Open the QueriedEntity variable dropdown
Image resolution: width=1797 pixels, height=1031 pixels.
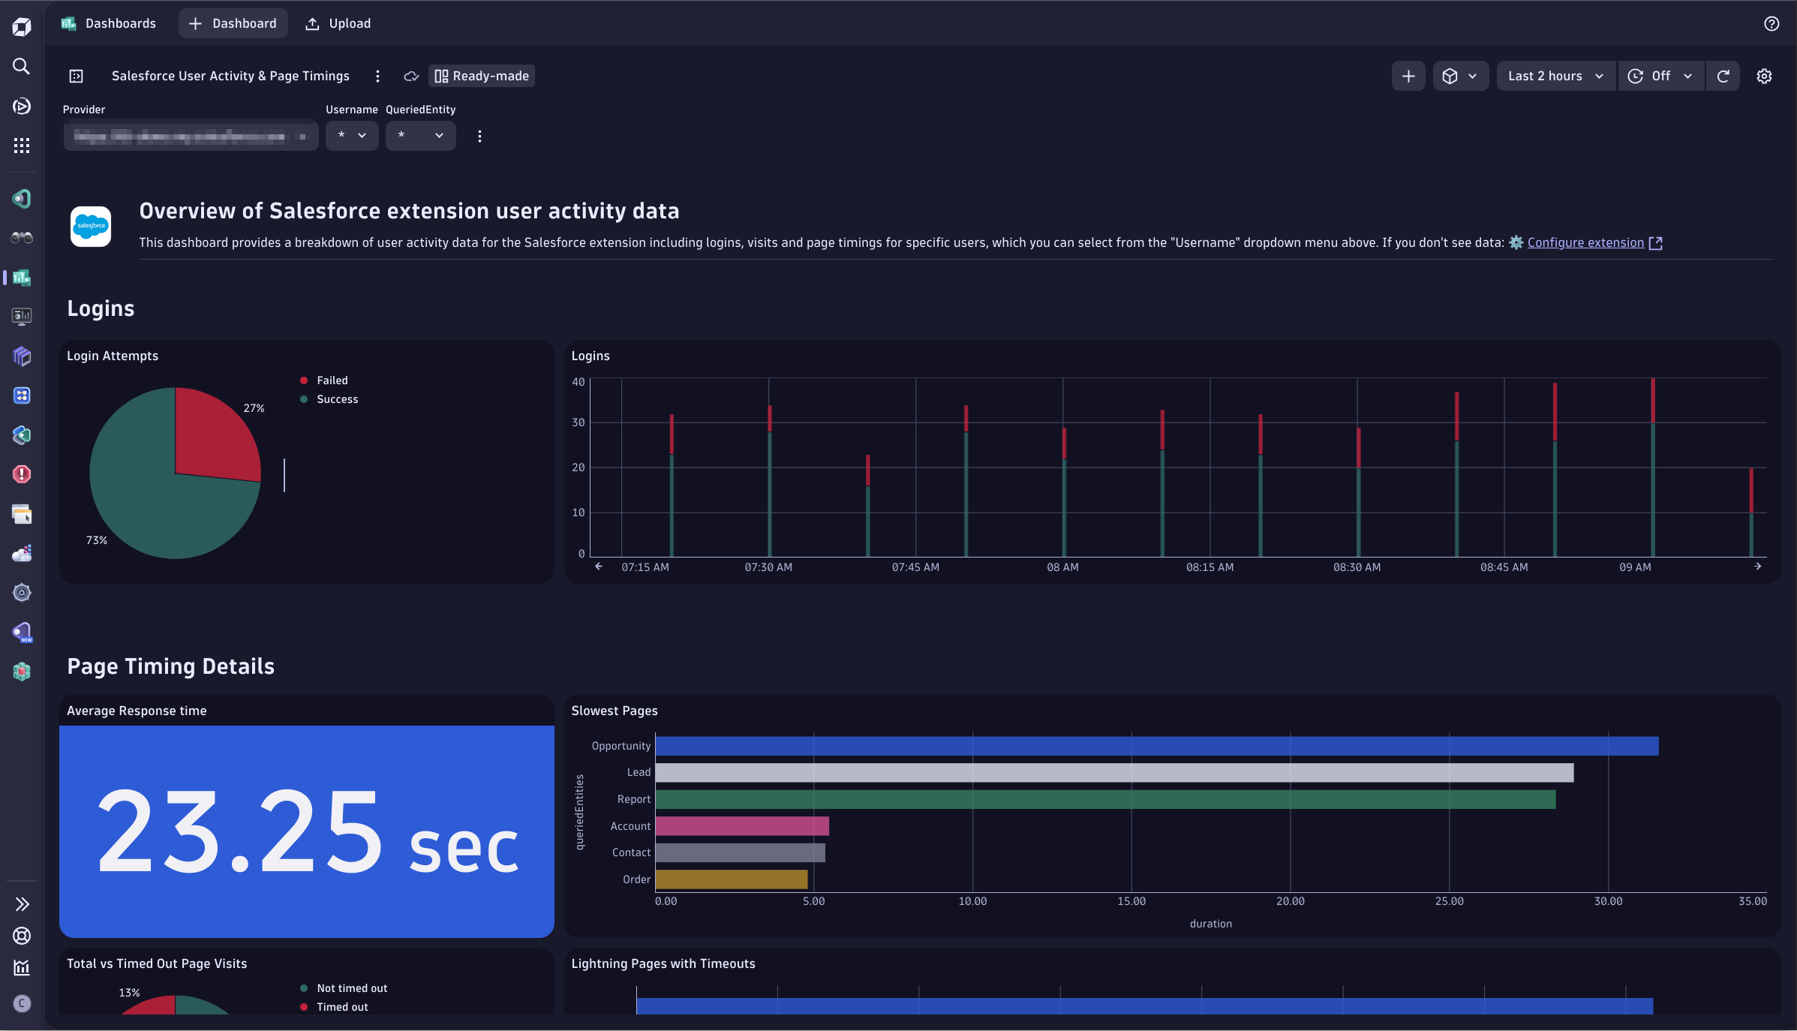click(420, 136)
